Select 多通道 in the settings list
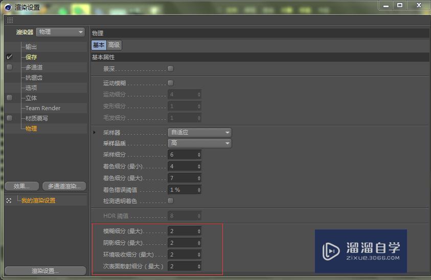Viewport: 431px width, 280px height. [x=34, y=67]
